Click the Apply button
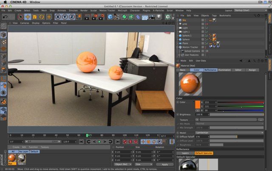Screen dimensions: 272x171 coord(164,164)
